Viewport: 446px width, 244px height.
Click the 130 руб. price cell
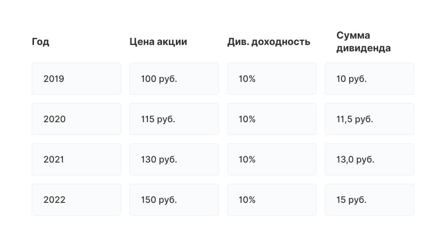(174, 160)
